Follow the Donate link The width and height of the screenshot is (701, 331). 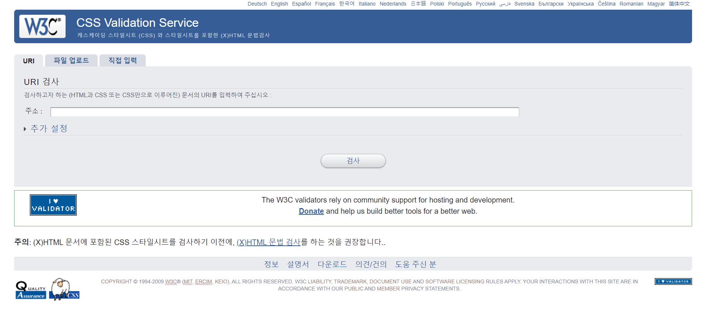[311, 211]
